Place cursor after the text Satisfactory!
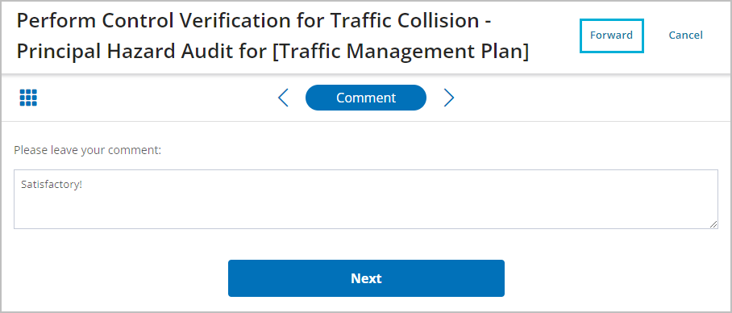Image resolution: width=732 pixels, height=313 pixels. (82, 185)
